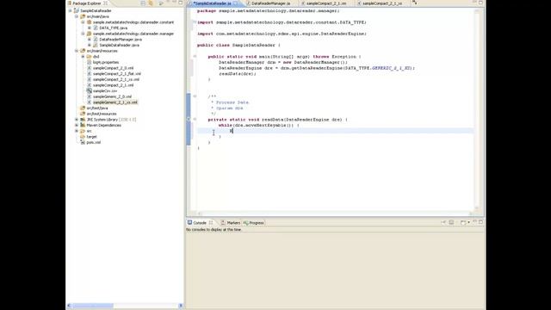
Task: Collapse the src/main/java source folder
Action: 77,16
